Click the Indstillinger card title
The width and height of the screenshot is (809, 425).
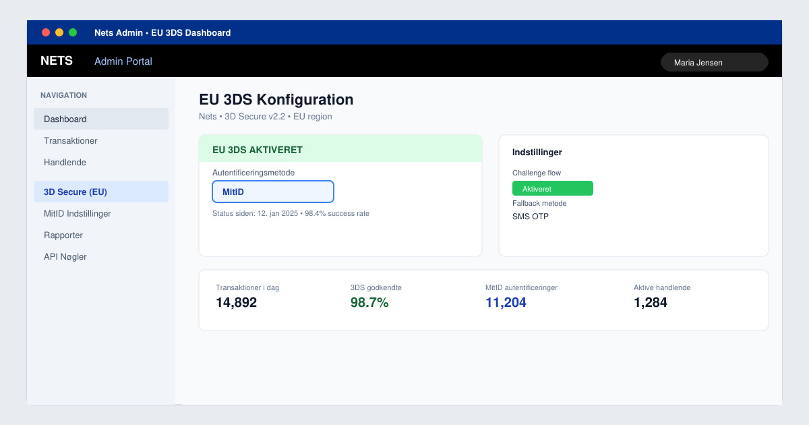pyautogui.click(x=537, y=152)
